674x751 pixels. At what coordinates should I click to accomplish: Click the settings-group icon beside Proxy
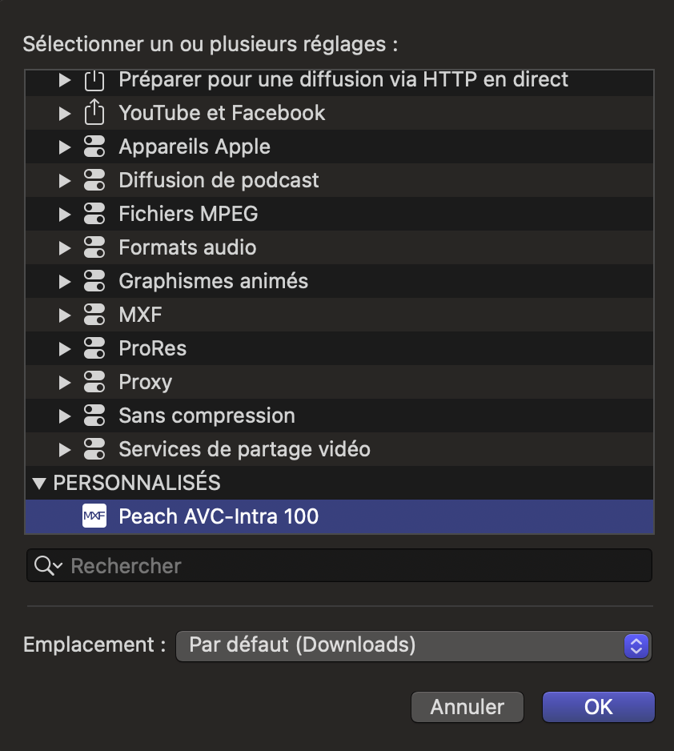tap(94, 382)
